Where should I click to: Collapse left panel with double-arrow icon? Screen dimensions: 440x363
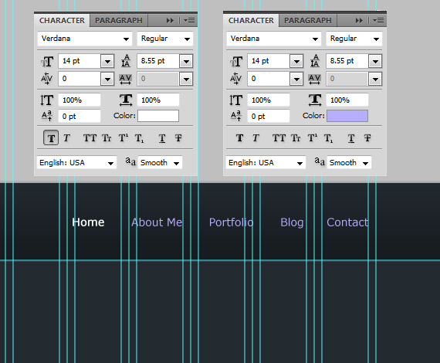[x=170, y=21]
